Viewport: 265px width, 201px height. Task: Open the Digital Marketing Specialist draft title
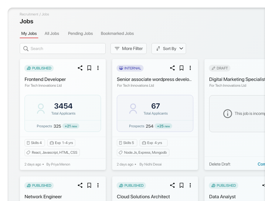pos(237,79)
